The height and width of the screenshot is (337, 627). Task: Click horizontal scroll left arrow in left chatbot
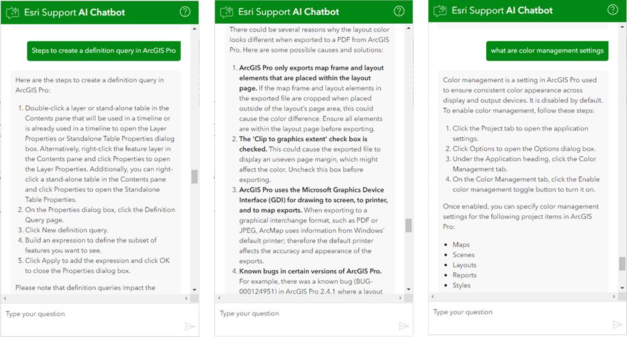click(x=5, y=298)
